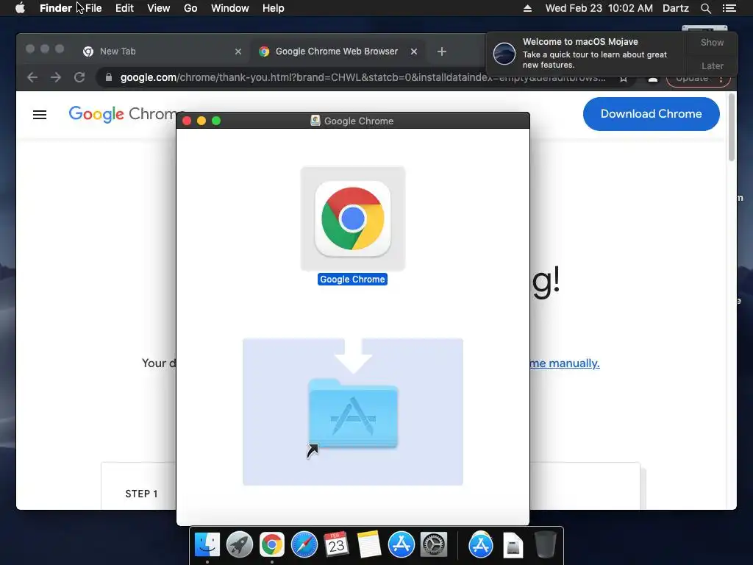The height and width of the screenshot is (565, 753).
Task: Go back in Chrome browser
Action: click(x=32, y=77)
